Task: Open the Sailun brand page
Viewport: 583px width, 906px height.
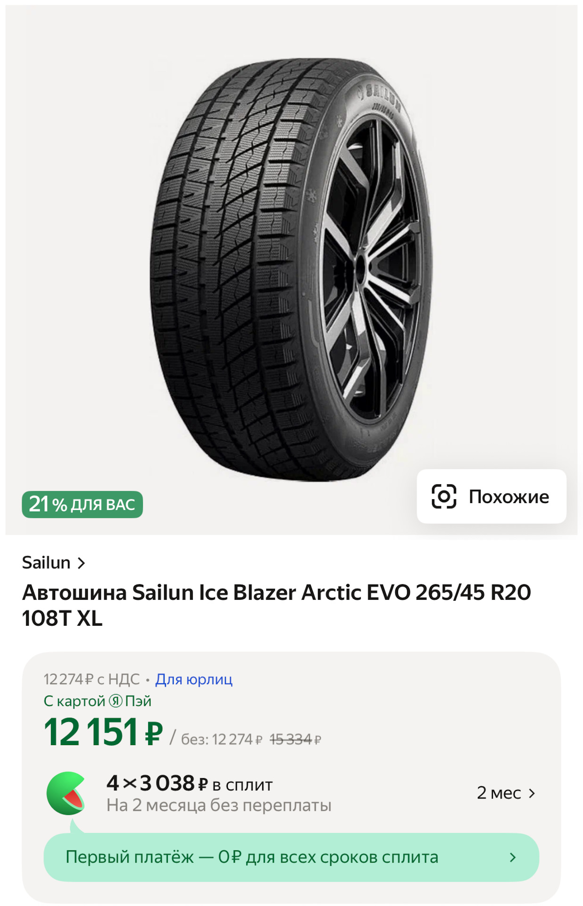Action: [46, 563]
